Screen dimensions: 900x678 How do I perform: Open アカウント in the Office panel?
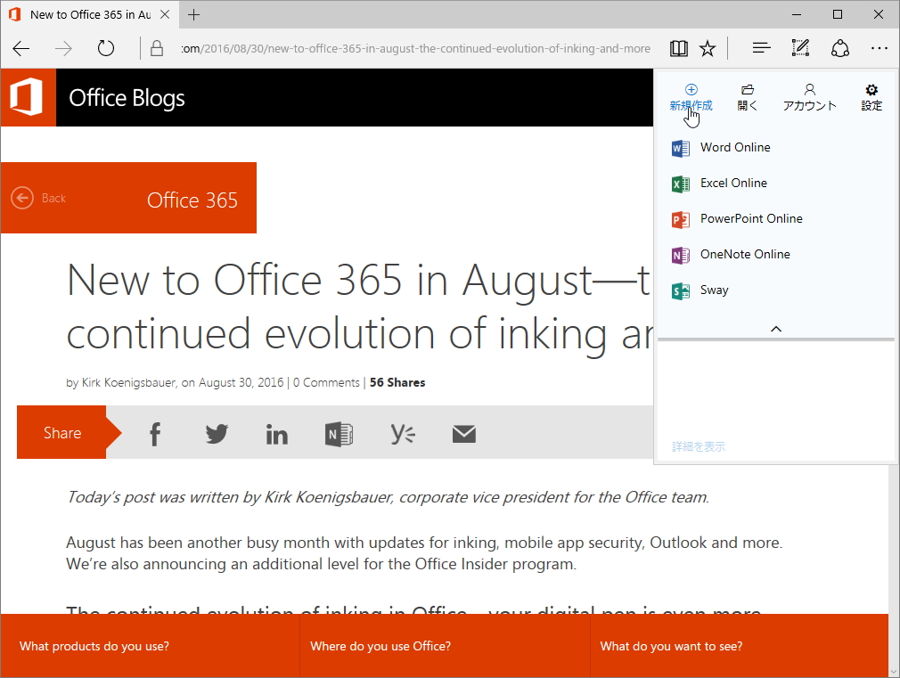[809, 96]
